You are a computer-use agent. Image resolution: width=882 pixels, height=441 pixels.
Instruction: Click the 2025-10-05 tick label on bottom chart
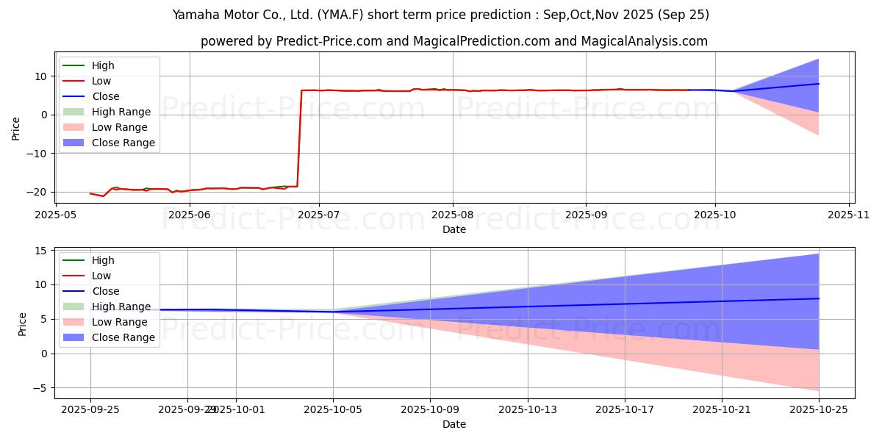333,410
